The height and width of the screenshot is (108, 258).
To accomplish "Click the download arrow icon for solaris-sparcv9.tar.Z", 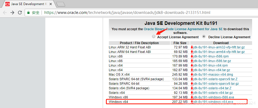I will tap(192, 79).
